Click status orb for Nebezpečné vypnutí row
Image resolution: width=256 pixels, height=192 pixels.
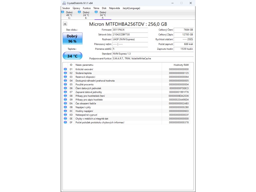(65, 115)
